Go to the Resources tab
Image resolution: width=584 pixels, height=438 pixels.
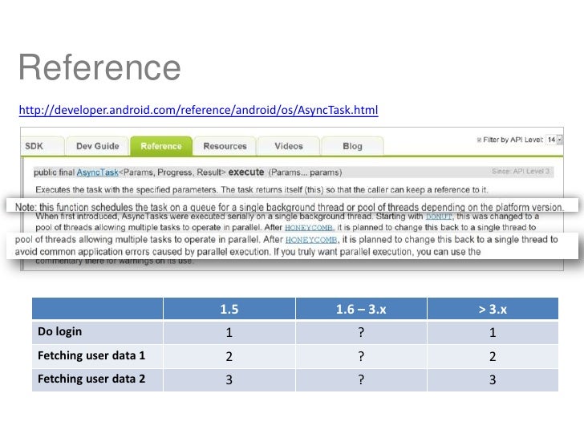click(225, 146)
